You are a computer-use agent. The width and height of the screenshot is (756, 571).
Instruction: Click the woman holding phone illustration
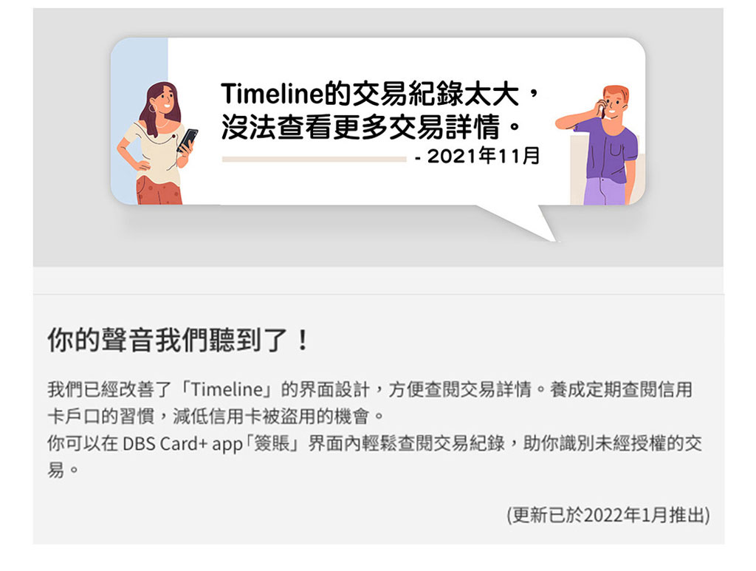[x=157, y=143]
